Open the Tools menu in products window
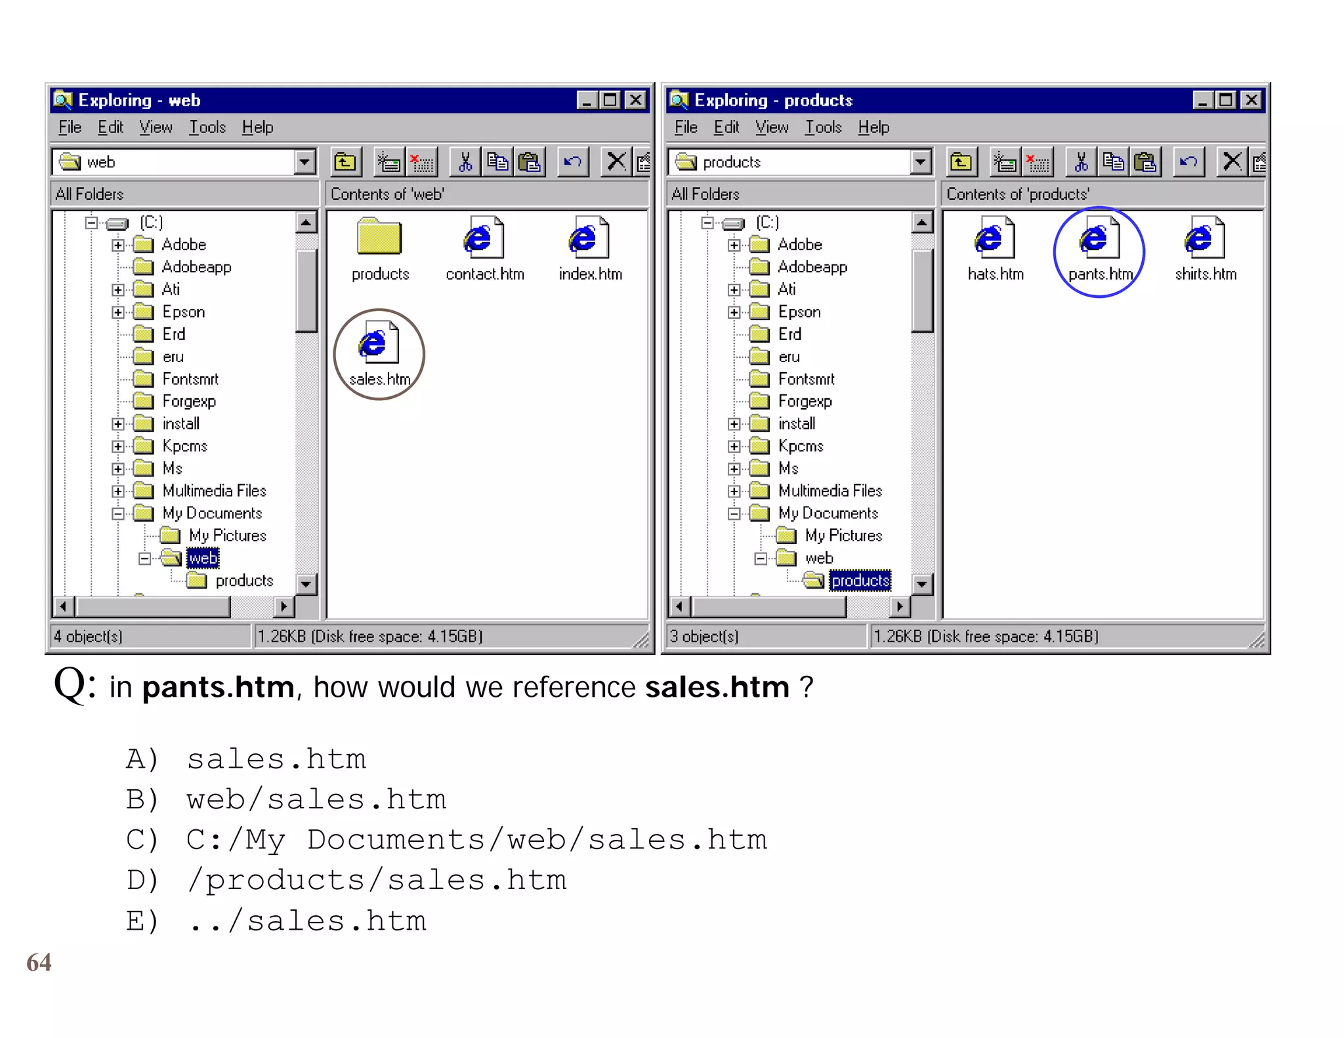 click(824, 127)
